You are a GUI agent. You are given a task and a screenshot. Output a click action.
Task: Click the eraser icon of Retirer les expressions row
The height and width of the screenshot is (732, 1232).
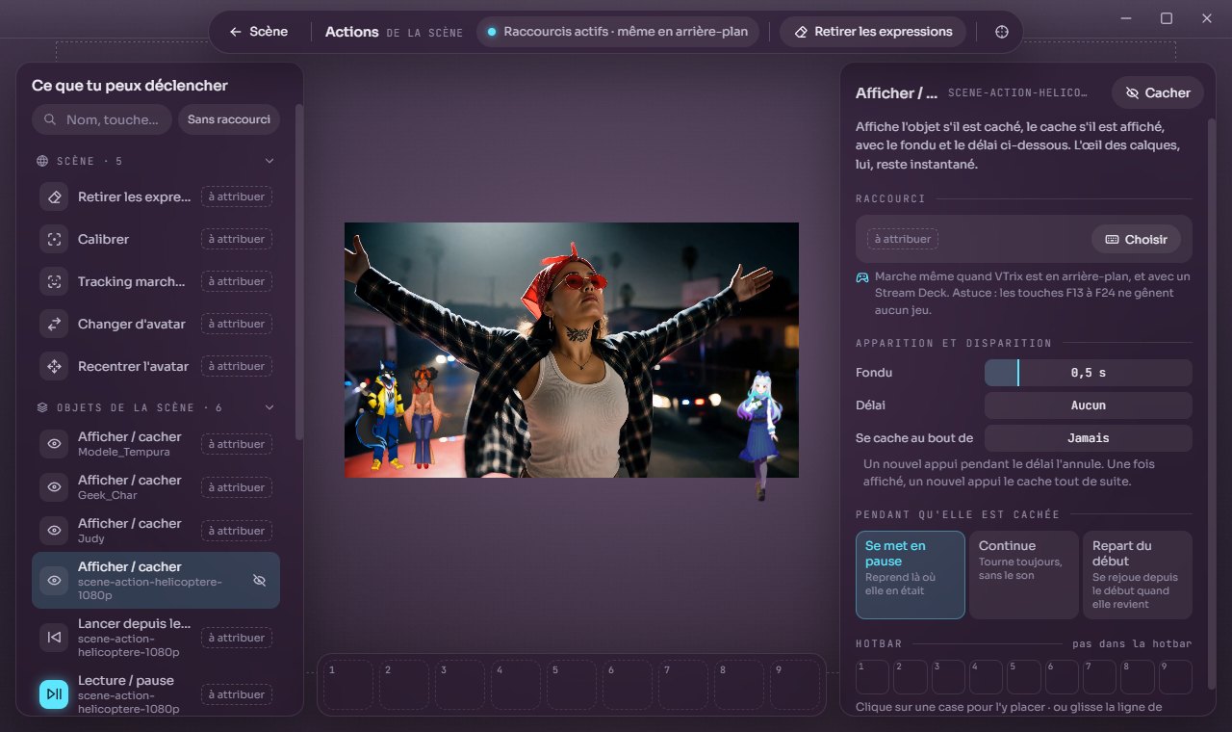click(x=55, y=196)
